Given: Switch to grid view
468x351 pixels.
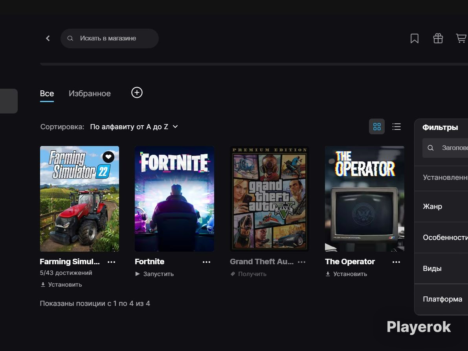Looking at the screenshot, I should pos(377,127).
